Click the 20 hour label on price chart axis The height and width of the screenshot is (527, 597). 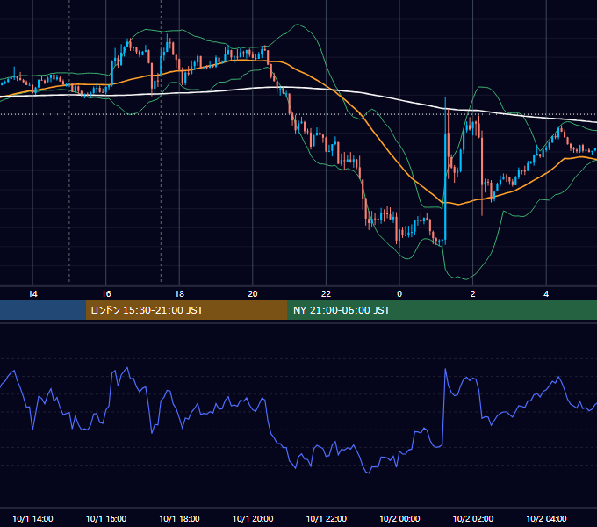[x=253, y=294]
